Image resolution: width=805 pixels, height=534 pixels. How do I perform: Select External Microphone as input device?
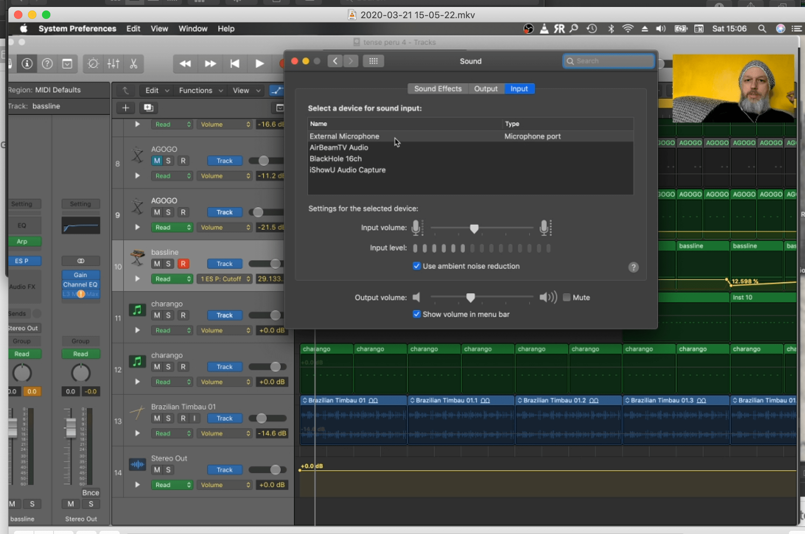click(344, 136)
